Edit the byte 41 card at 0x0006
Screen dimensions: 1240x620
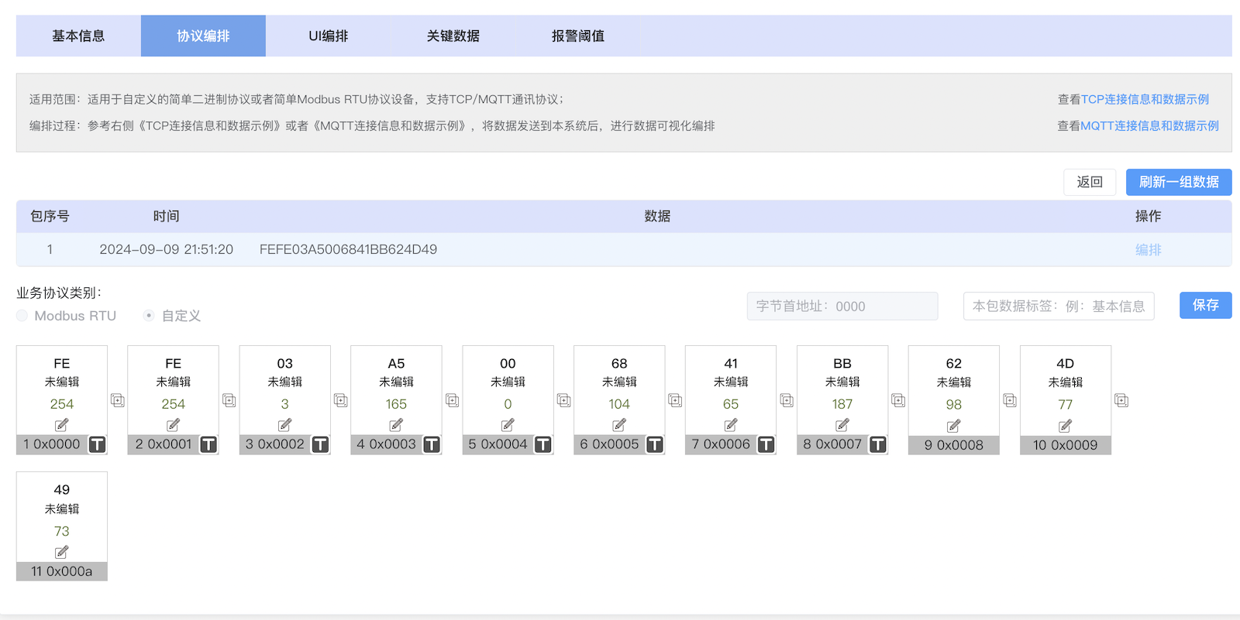tap(731, 425)
